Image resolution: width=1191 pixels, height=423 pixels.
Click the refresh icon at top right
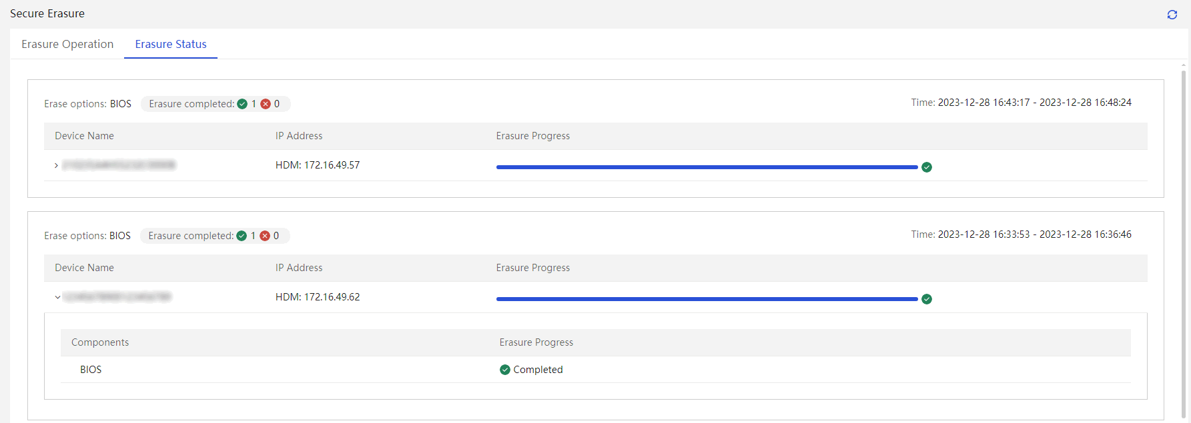[x=1172, y=15]
